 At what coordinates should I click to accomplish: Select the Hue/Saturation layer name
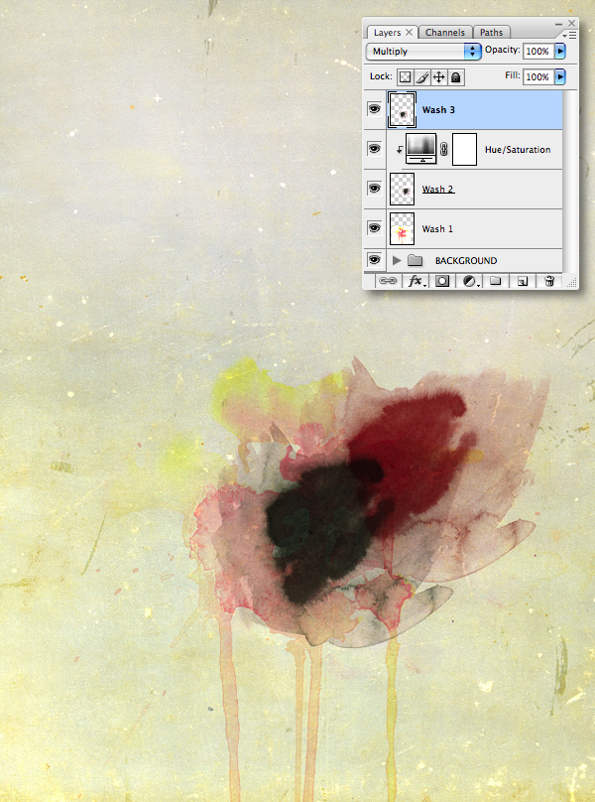(518, 149)
